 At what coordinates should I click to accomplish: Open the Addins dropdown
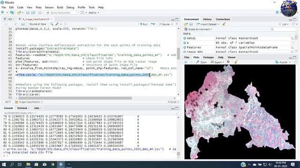94,13
